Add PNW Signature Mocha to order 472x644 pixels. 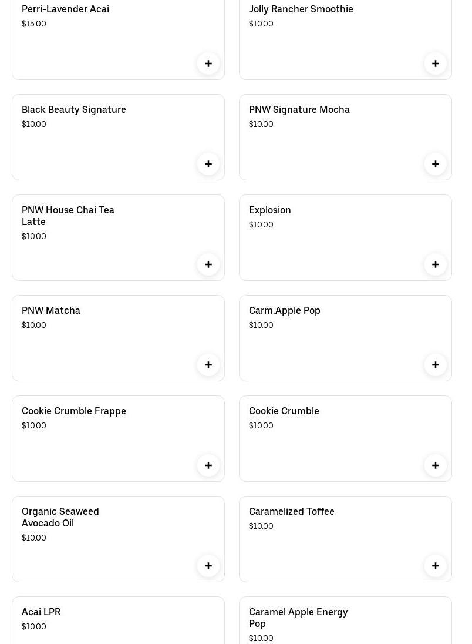(436, 164)
